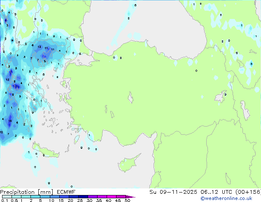The height and width of the screenshot is (202, 261).
Task: Select the 5–10 mm legend color swatch
Action: pos(45,197)
